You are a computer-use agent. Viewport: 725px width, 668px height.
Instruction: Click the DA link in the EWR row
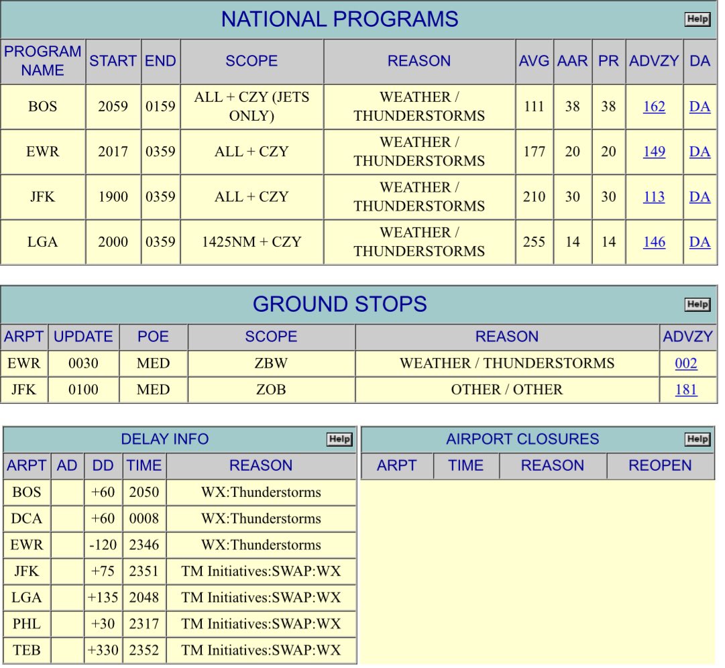point(700,152)
